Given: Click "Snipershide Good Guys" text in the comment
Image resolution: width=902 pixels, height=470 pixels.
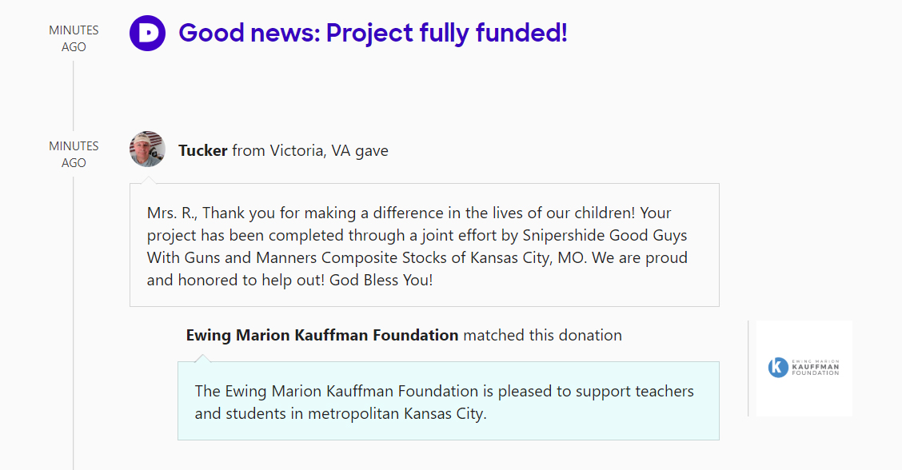Looking at the screenshot, I should click(605, 236).
